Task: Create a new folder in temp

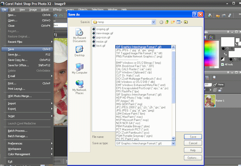Action: [173, 22]
